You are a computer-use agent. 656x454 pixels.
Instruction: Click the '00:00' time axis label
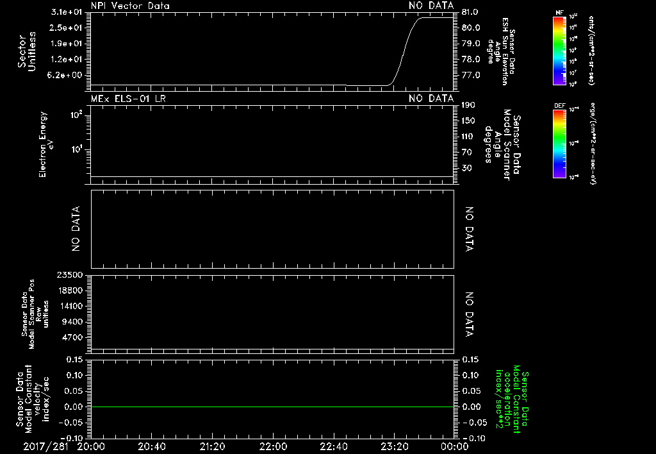tap(455, 446)
